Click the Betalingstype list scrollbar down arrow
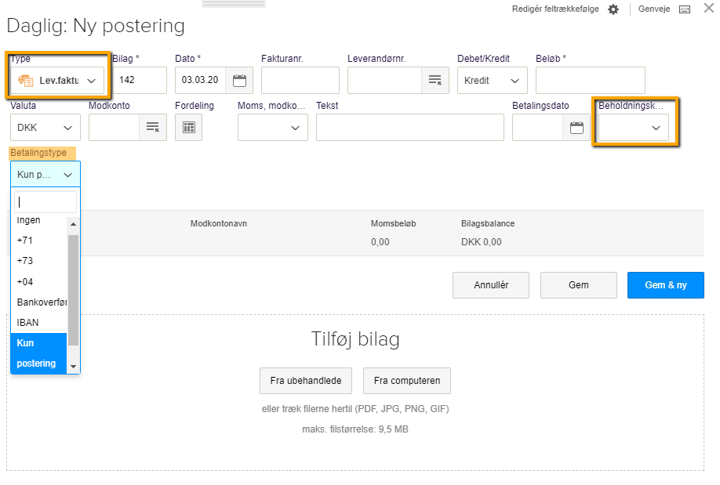720x485 pixels. coord(73,366)
